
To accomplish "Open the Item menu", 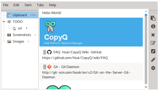I will (28, 5).
